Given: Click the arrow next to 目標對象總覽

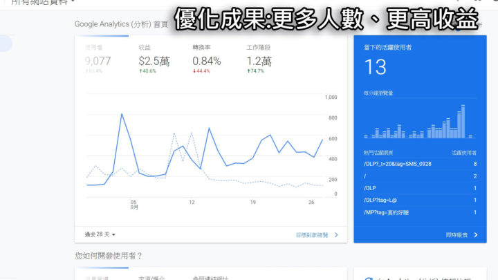Looking at the screenshot, I should (x=337, y=235).
